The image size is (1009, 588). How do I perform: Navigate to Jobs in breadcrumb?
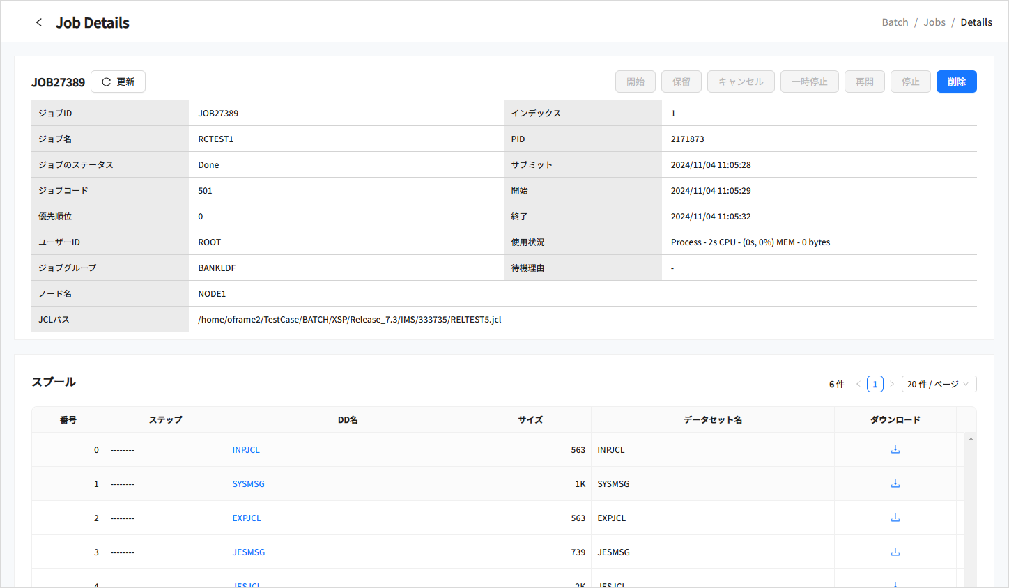click(x=934, y=22)
